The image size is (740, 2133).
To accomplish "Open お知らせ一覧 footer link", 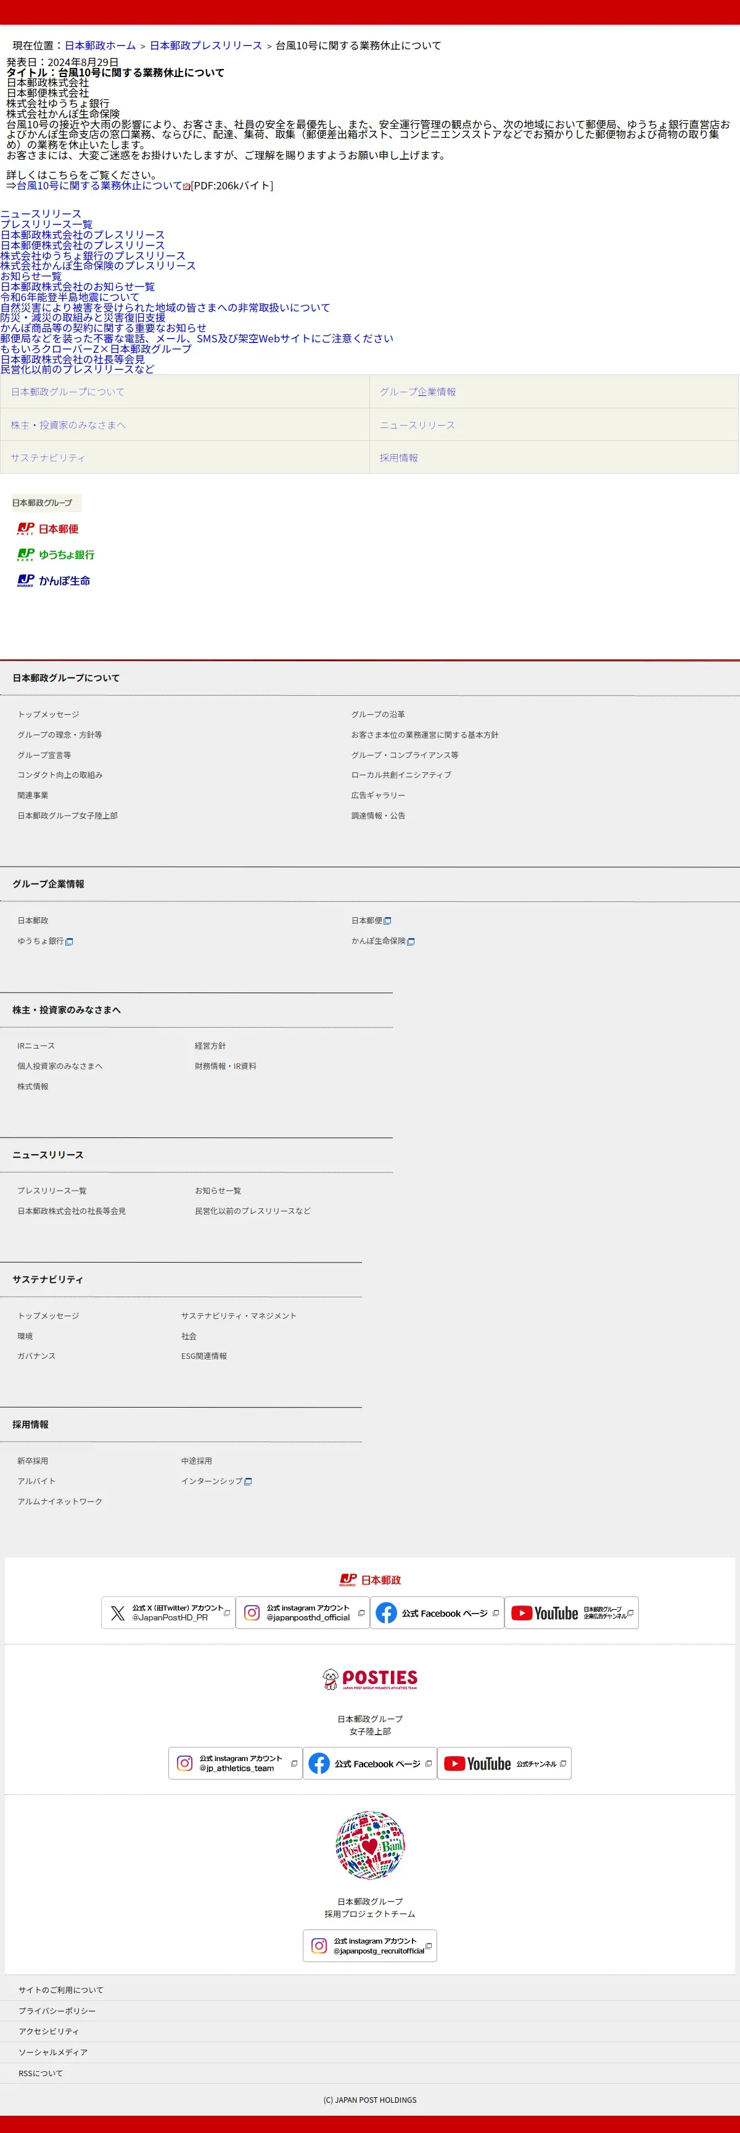I will tap(218, 1190).
